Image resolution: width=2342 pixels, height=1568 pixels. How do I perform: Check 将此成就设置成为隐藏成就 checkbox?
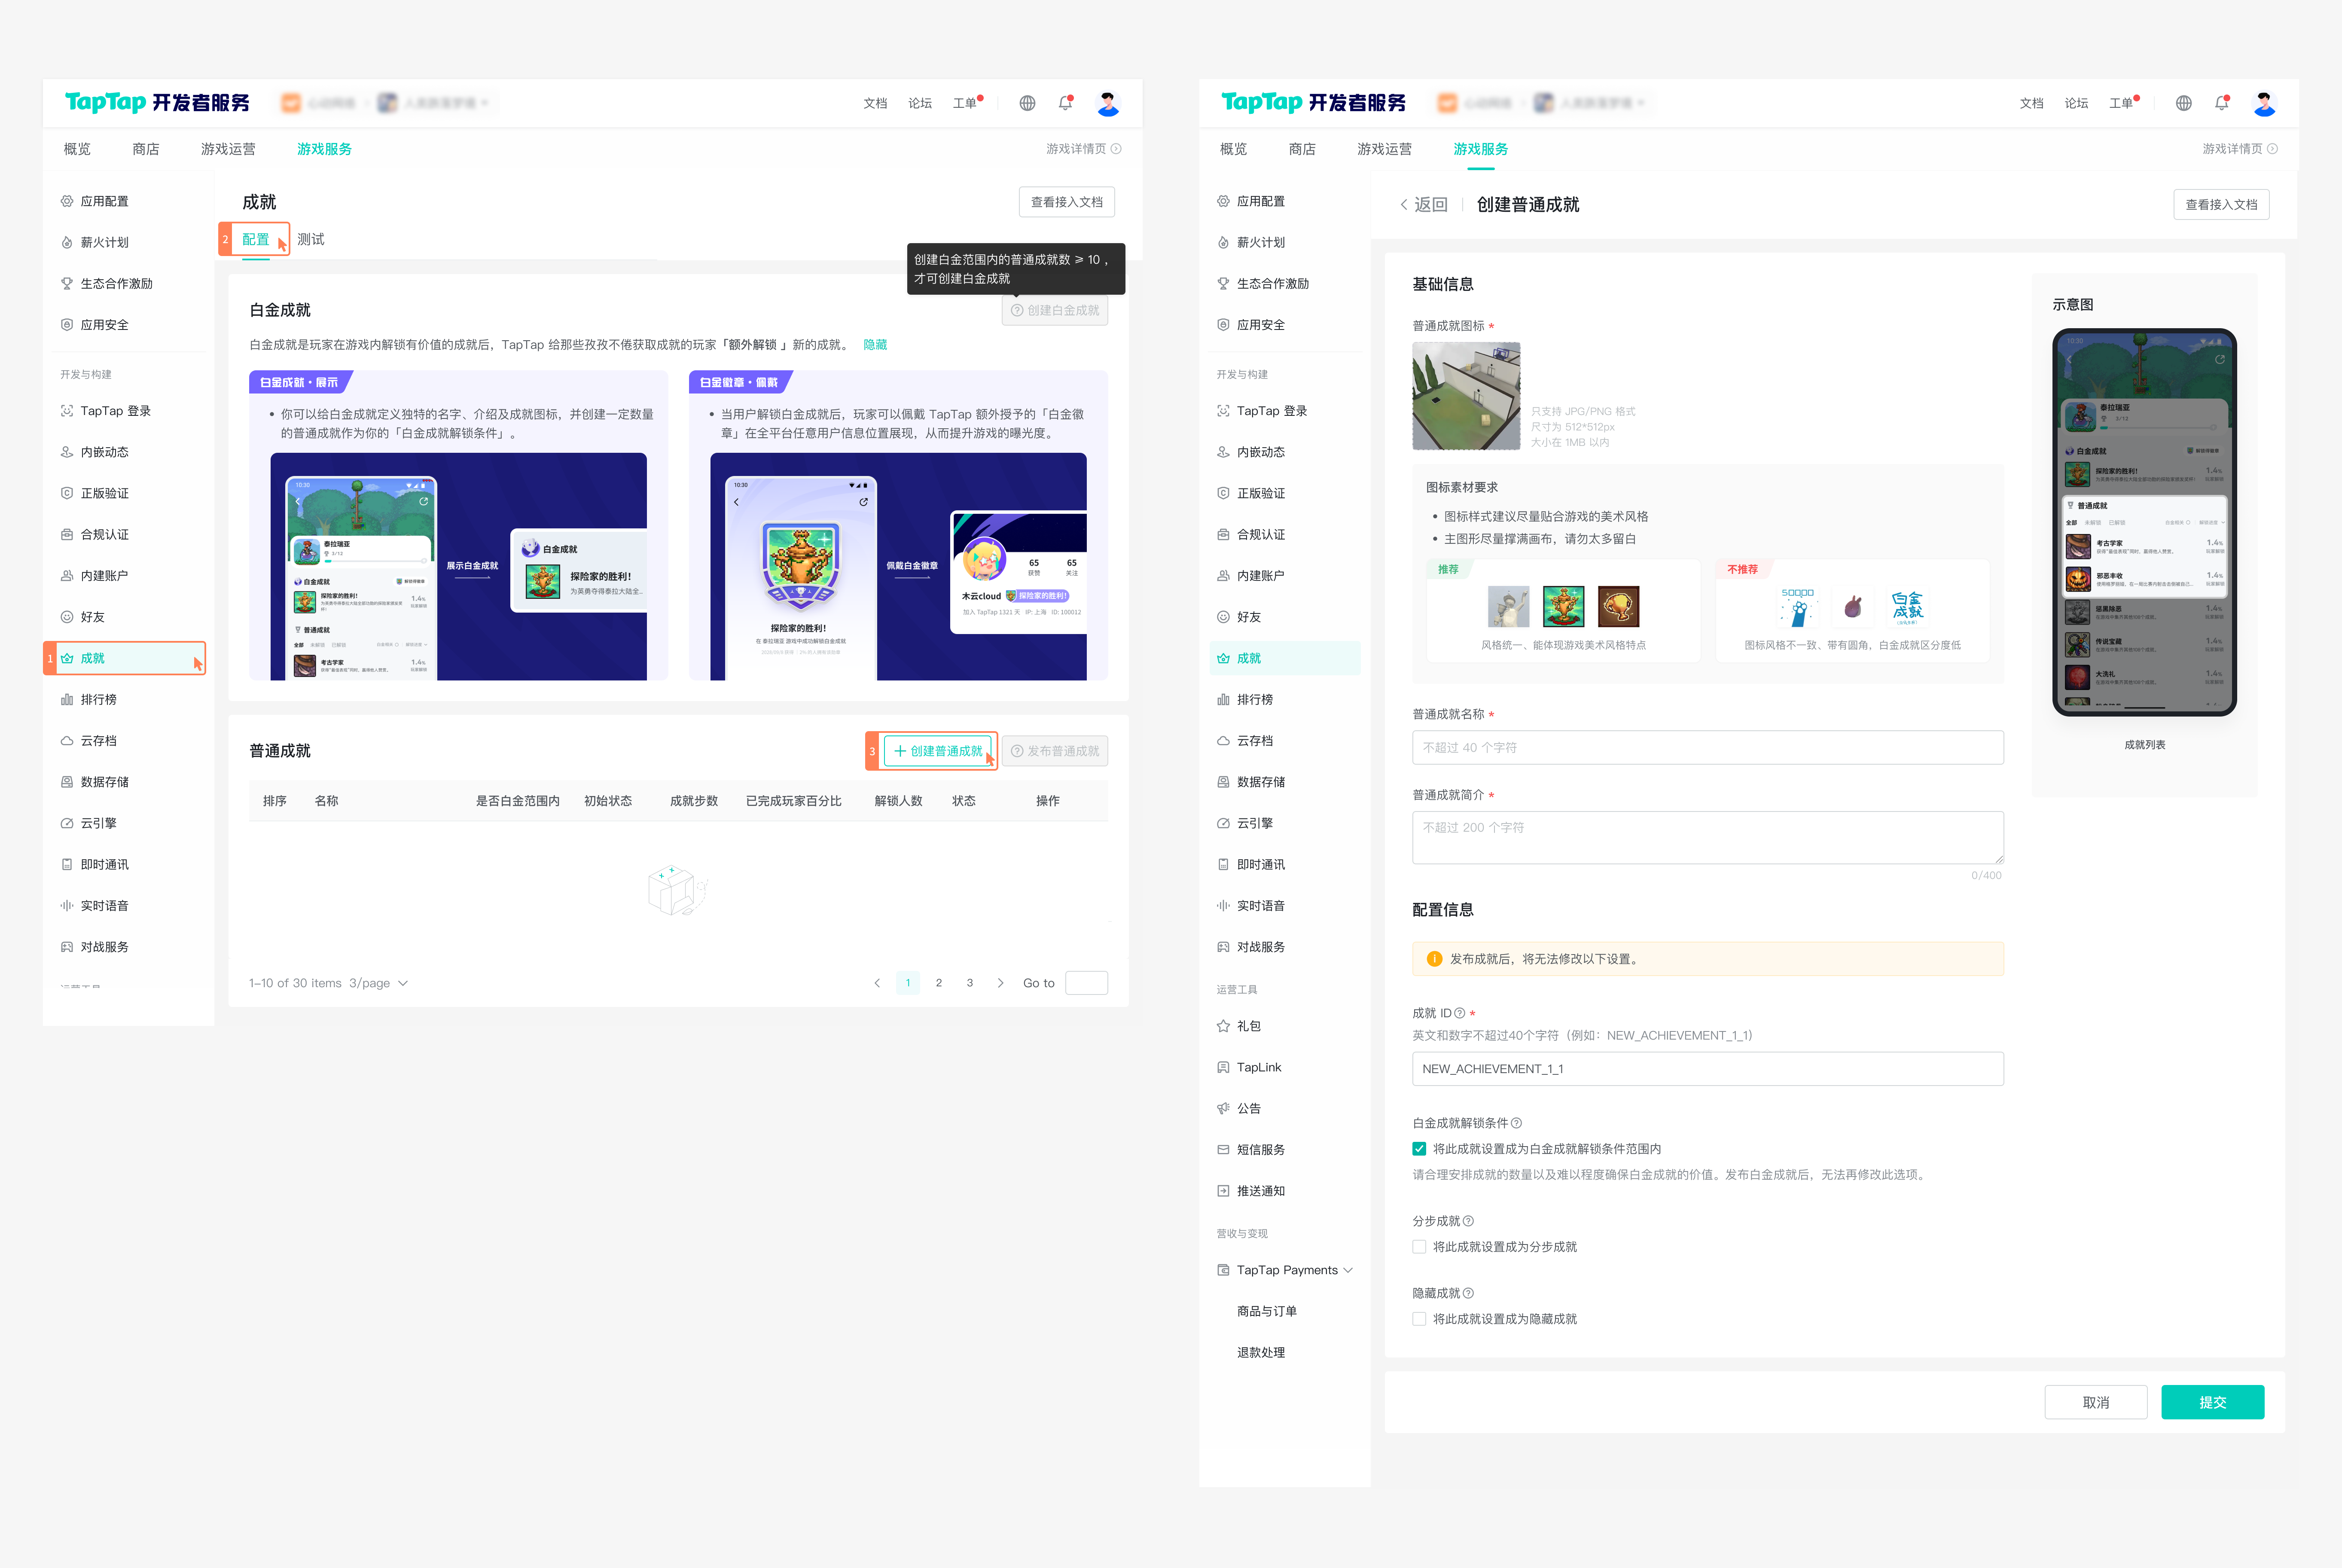1419,1319
